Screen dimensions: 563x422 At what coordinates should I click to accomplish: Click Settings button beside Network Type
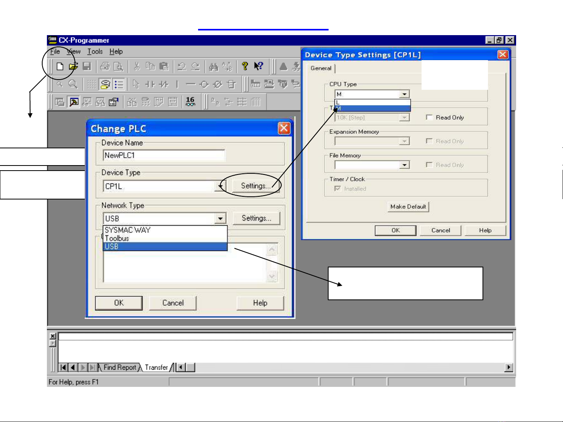tap(256, 218)
